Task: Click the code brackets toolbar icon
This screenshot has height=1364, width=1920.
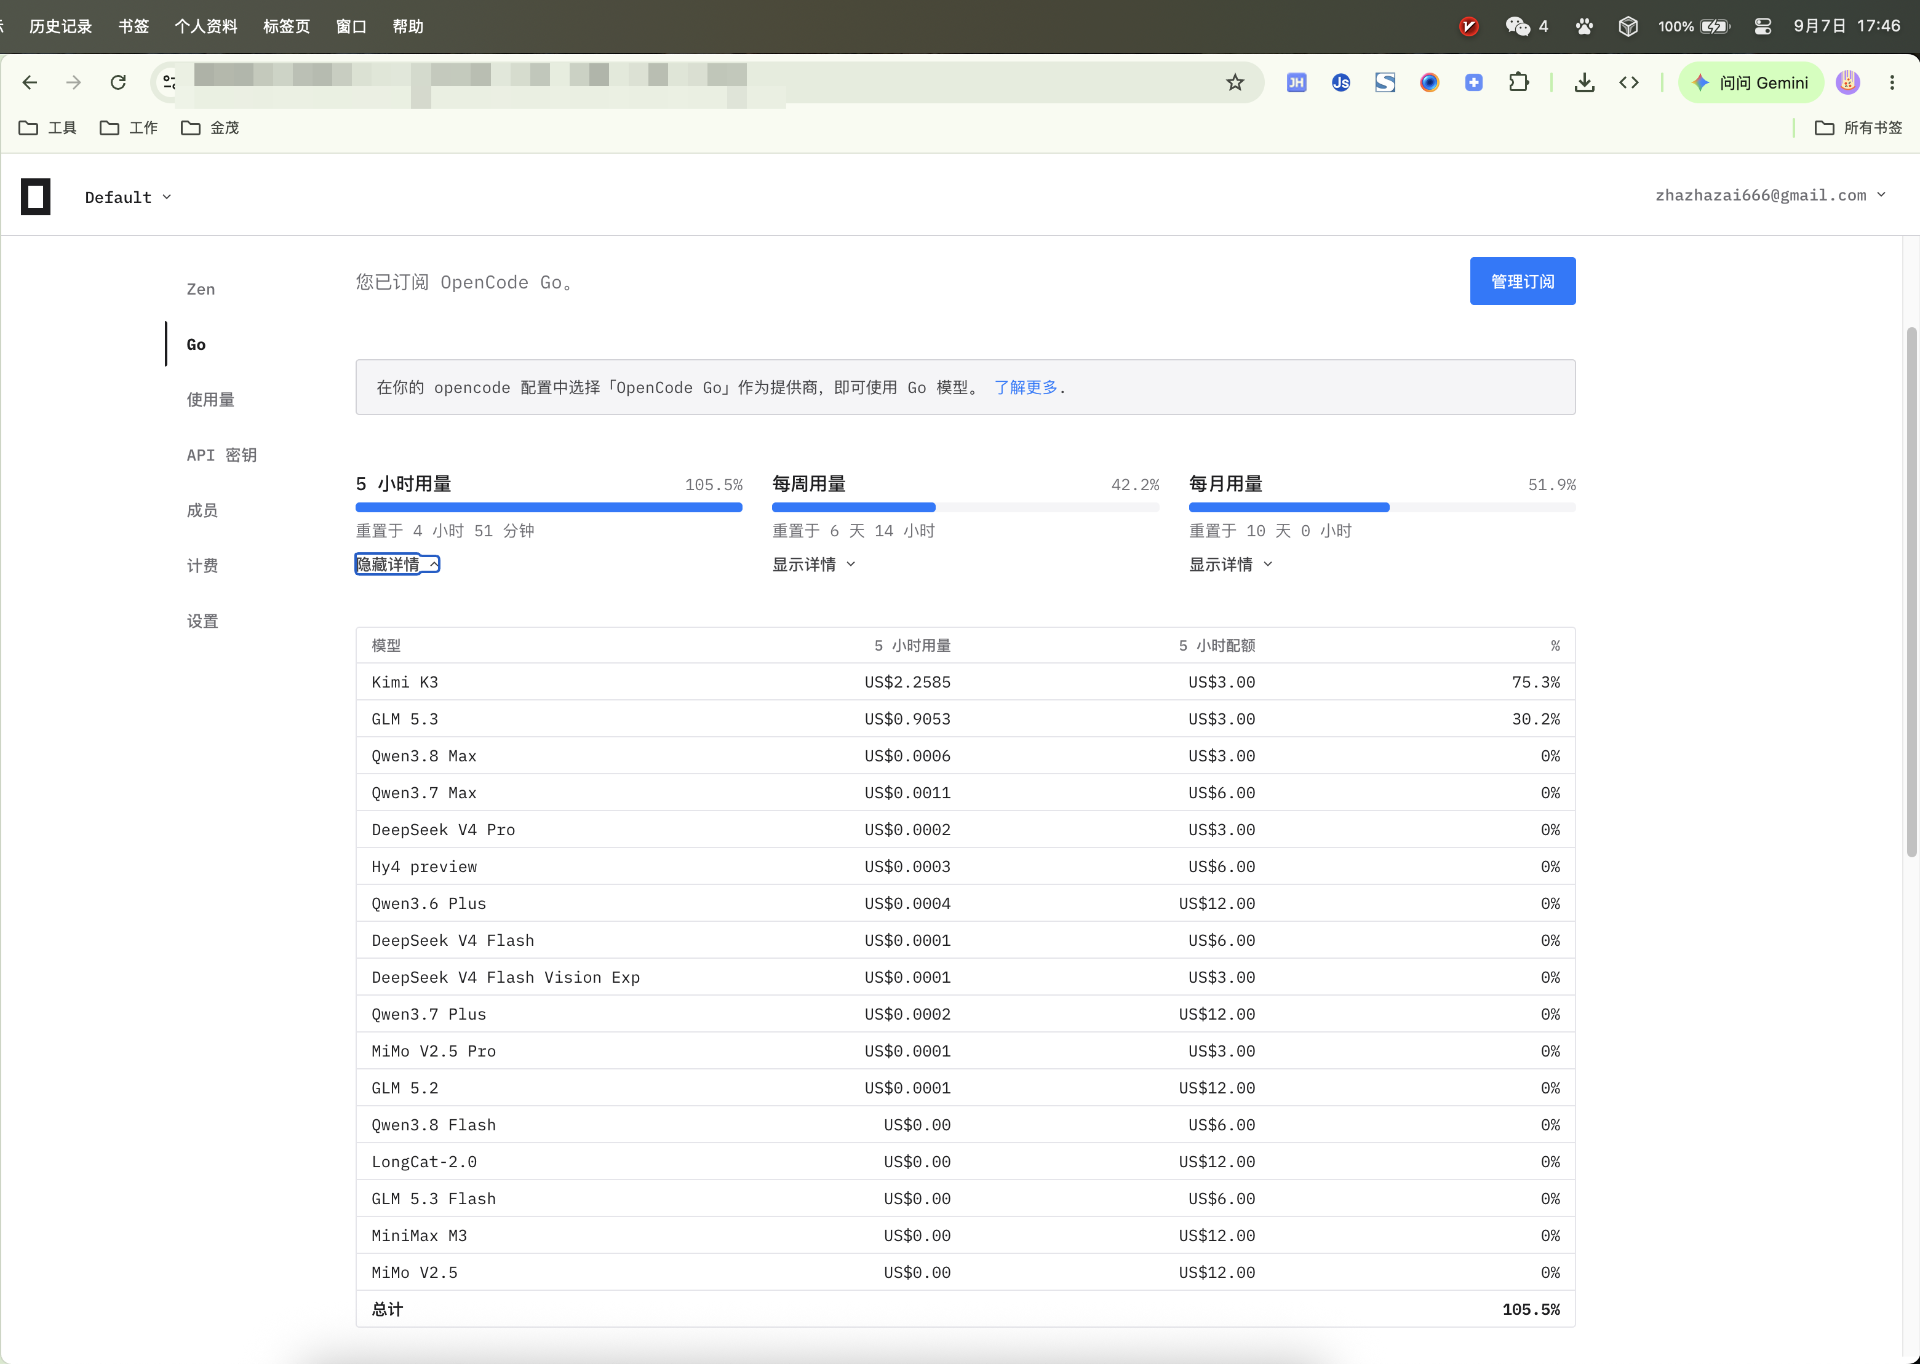Action: (x=1628, y=82)
